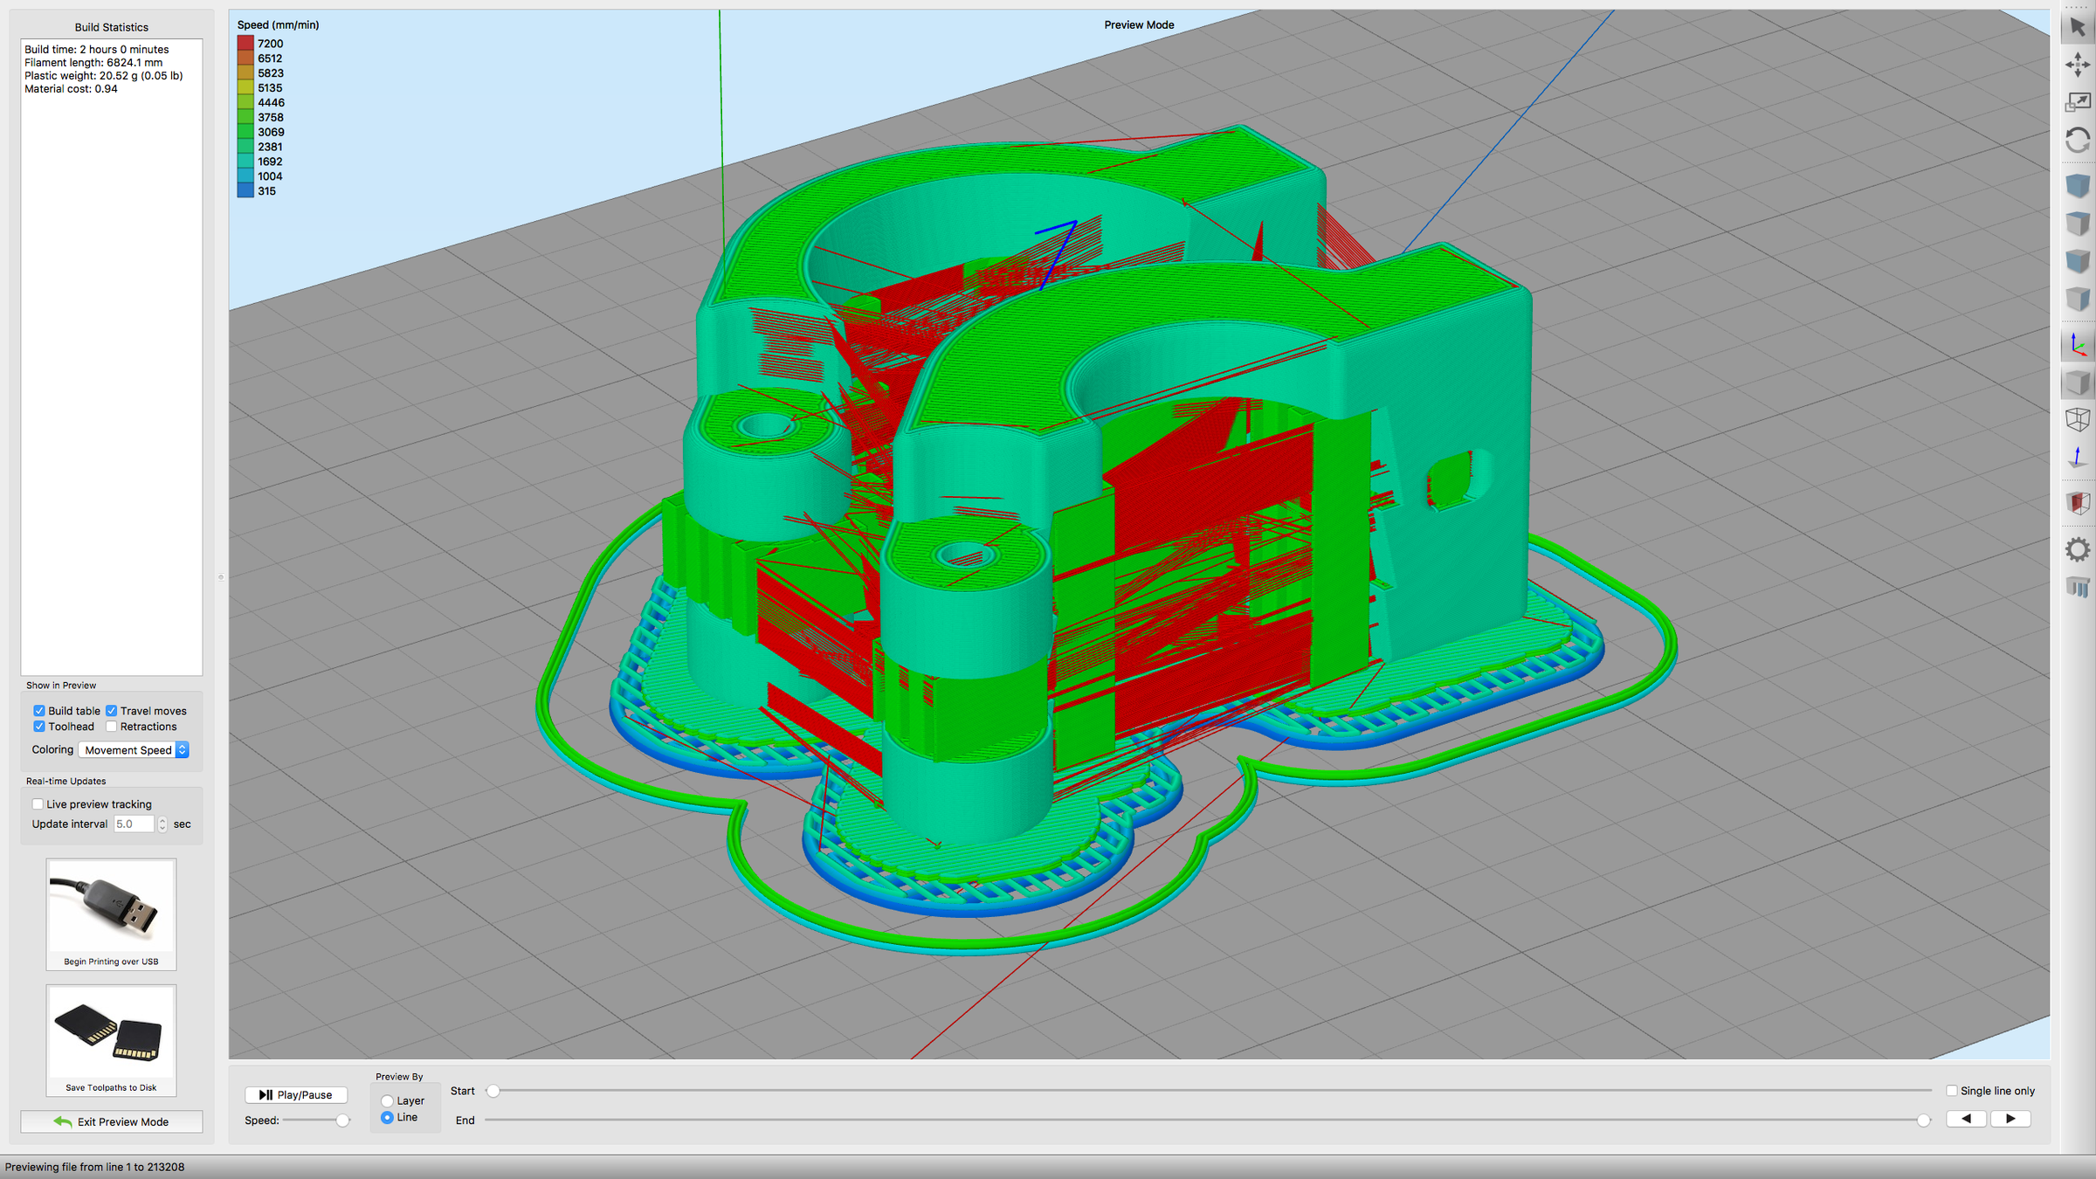The image size is (2096, 1179).
Task: Step forward with the right arrow button
Action: point(2010,1119)
